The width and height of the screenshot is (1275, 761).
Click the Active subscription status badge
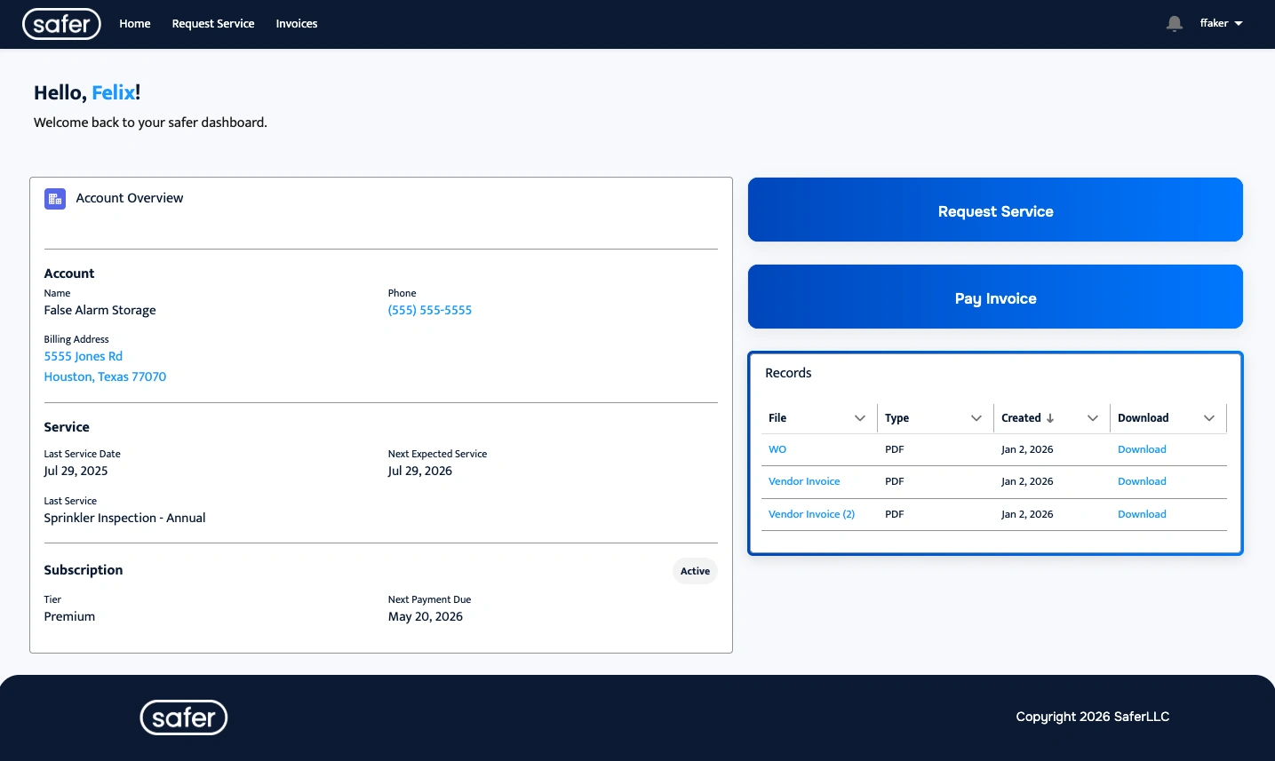(695, 571)
